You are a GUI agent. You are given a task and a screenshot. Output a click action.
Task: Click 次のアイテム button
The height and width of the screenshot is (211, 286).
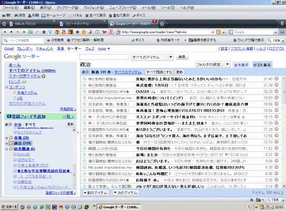[x=125, y=193]
